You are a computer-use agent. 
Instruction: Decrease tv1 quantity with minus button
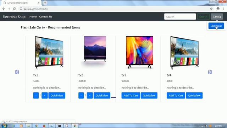36,96
